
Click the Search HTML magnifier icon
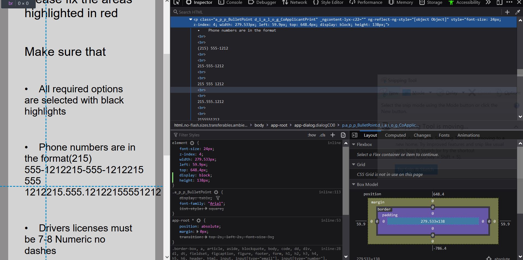pyautogui.click(x=175, y=12)
